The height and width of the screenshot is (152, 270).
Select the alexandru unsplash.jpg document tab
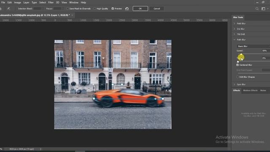click(35, 15)
